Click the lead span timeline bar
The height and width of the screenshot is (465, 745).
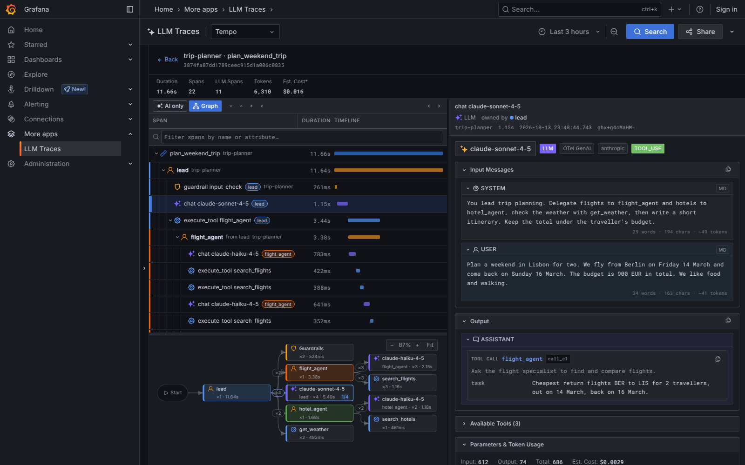pos(389,170)
